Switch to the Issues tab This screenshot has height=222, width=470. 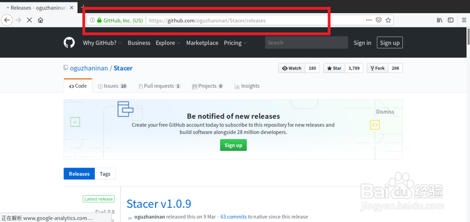[x=113, y=86]
